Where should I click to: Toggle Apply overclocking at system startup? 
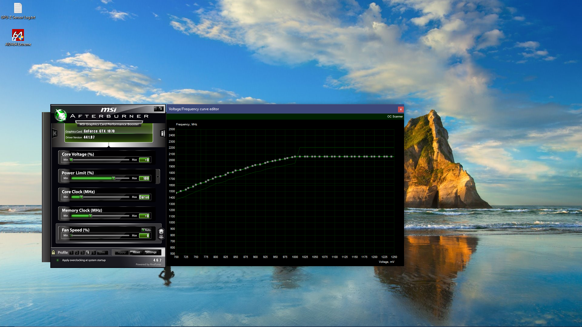coord(58,260)
